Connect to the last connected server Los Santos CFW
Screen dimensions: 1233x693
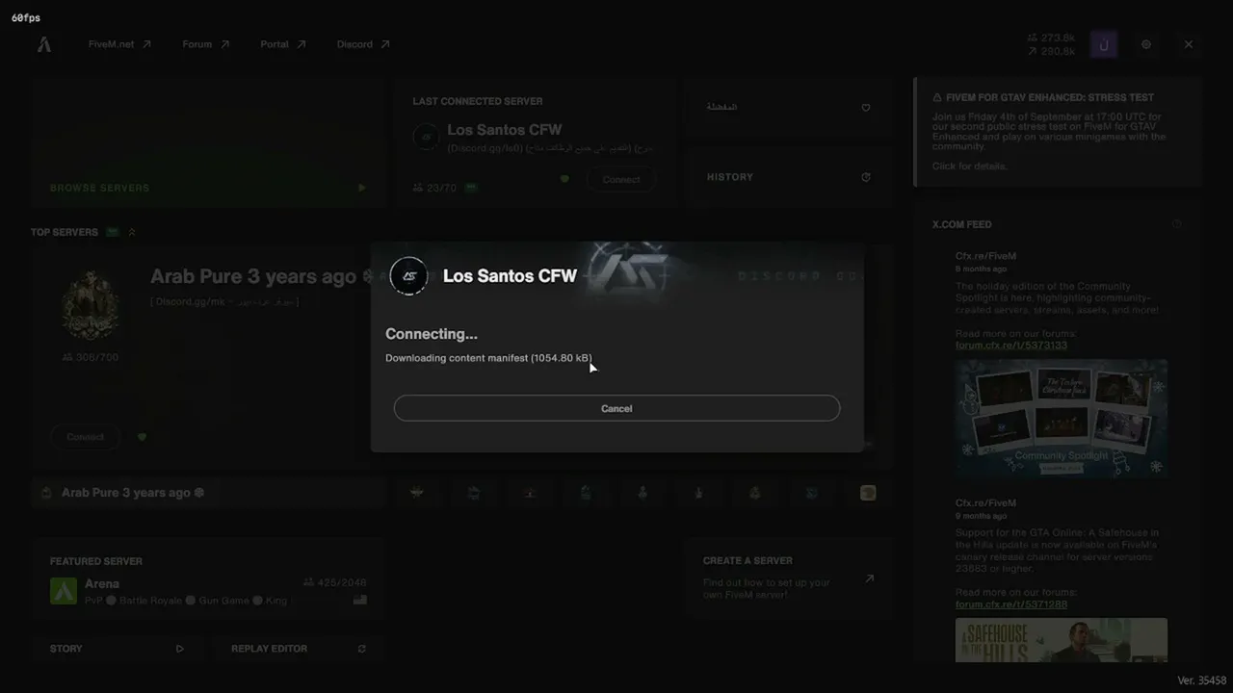click(621, 180)
